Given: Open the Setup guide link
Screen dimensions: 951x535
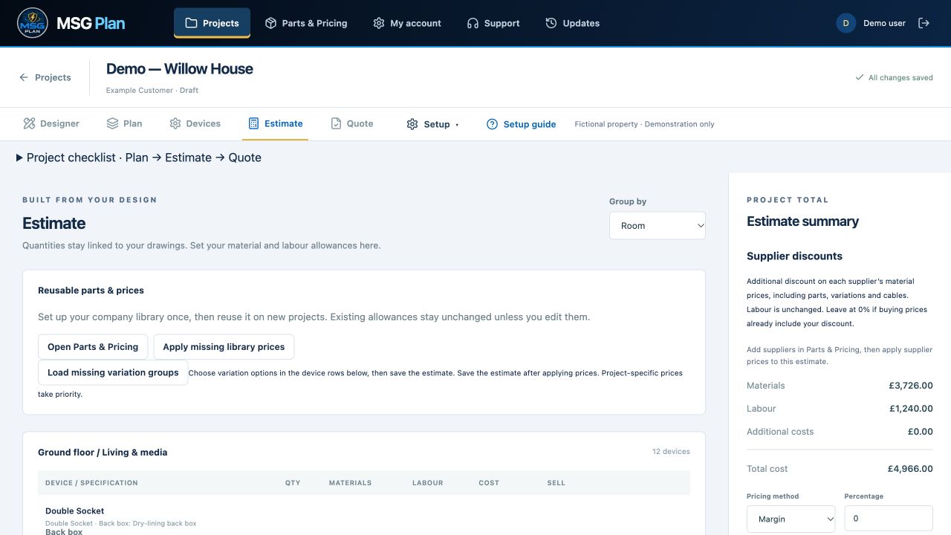Looking at the screenshot, I should 521,124.
